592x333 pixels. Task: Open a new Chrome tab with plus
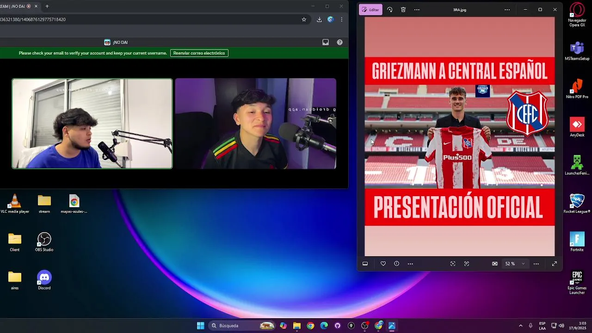pyautogui.click(x=47, y=6)
